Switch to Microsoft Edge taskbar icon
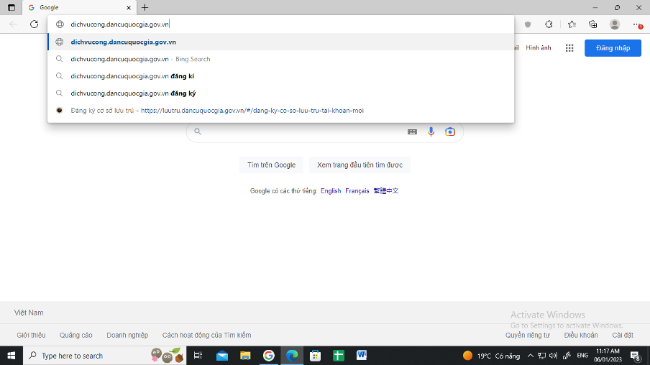This screenshot has height=365, width=650. [x=292, y=356]
